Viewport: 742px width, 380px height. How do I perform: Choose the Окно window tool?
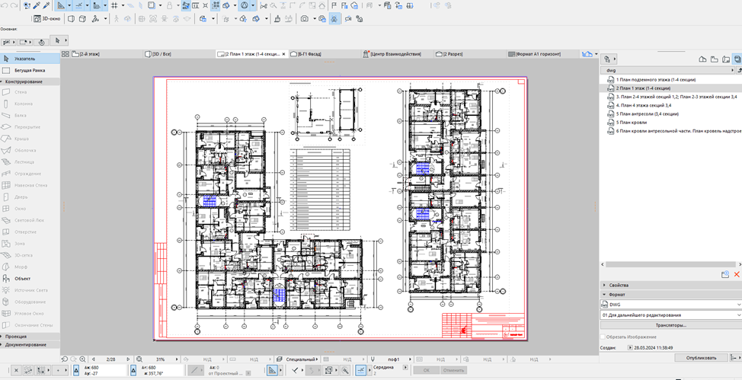pyautogui.click(x=30, y=209)
